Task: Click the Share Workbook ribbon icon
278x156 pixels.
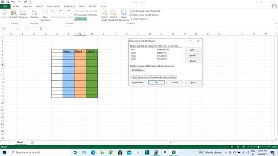Action: [124, 16]
